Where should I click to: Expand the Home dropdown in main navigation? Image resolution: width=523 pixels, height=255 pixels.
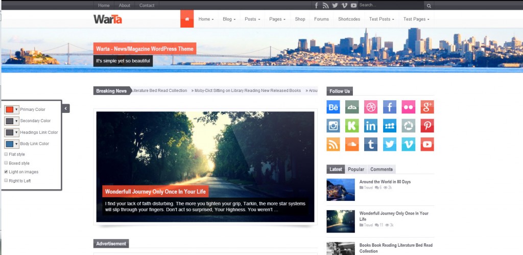pos(206,19)
